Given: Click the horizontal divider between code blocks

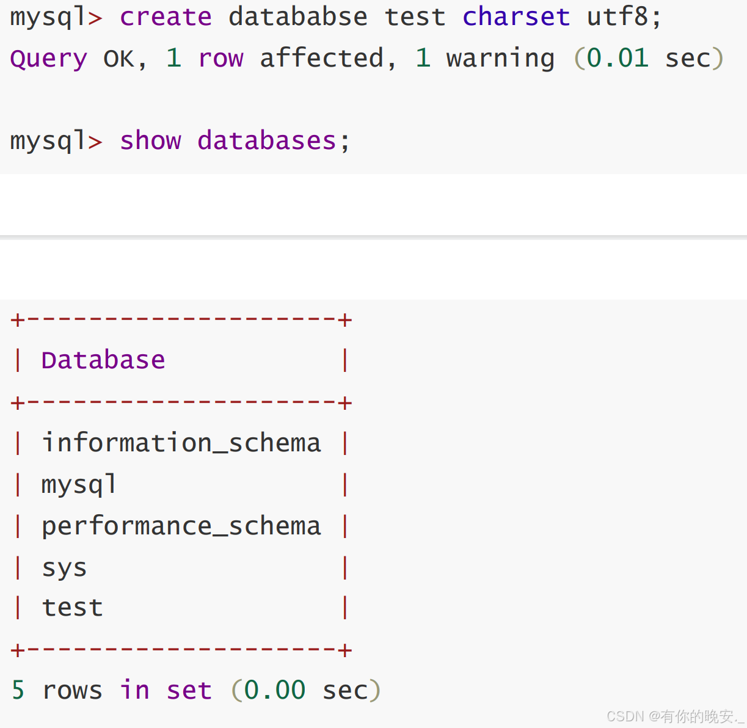Looking at the screenshot, I should click(x=373, y=236).
